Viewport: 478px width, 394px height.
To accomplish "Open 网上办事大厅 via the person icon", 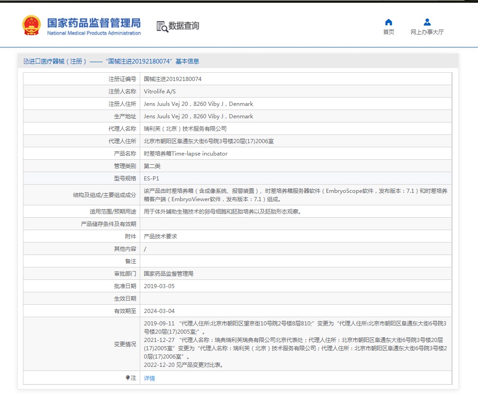I will tap(427, 22).
